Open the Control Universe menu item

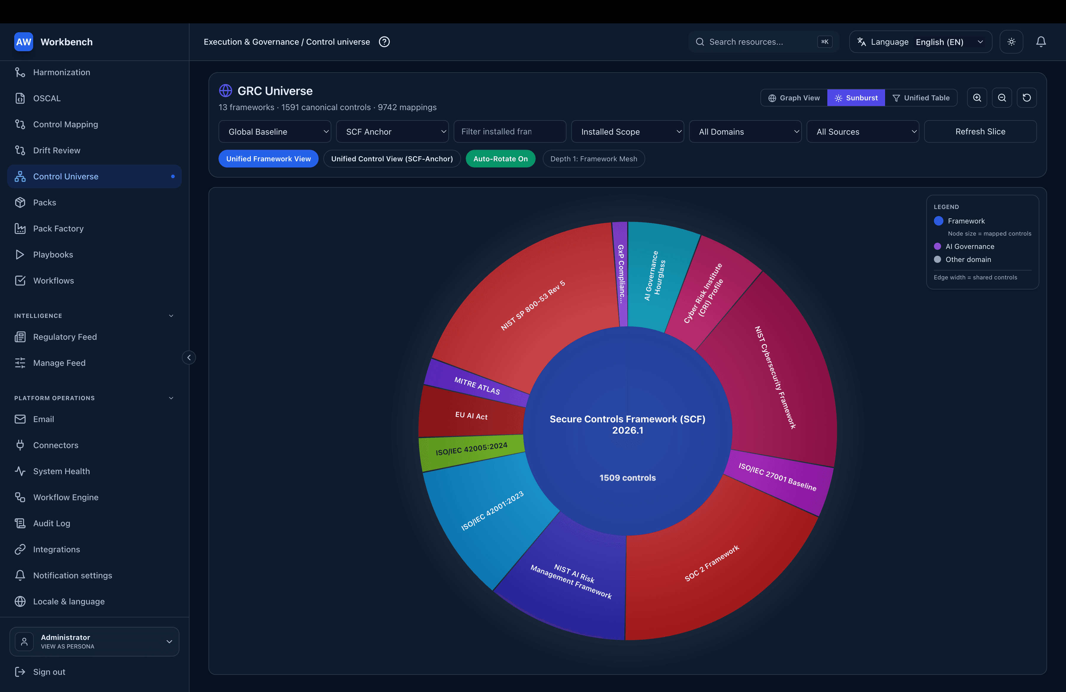[94, 176]
